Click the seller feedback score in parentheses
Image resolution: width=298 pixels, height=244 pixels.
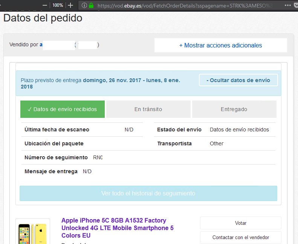87,45
